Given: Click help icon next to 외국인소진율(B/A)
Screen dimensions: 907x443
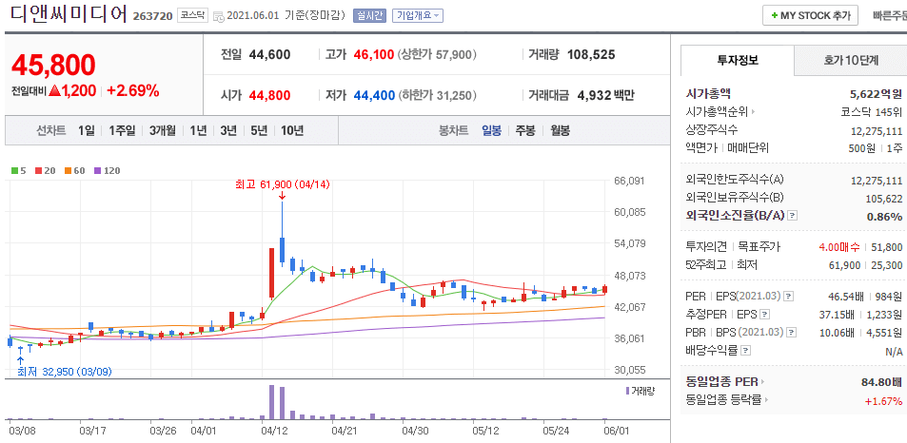Looking at the screenshot, I should point(793,216).
